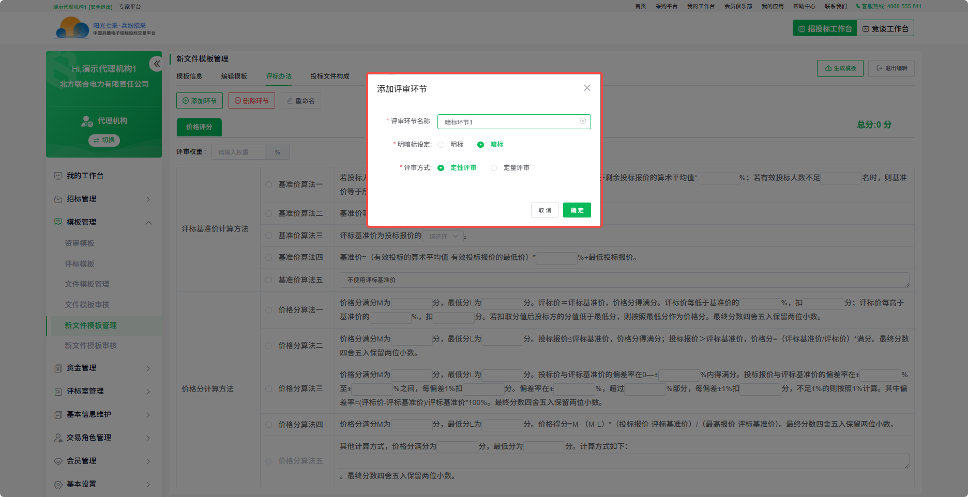Switch to the 投标文件构成 tab
This screenshot has width=968, height=497.
point(329,76)
